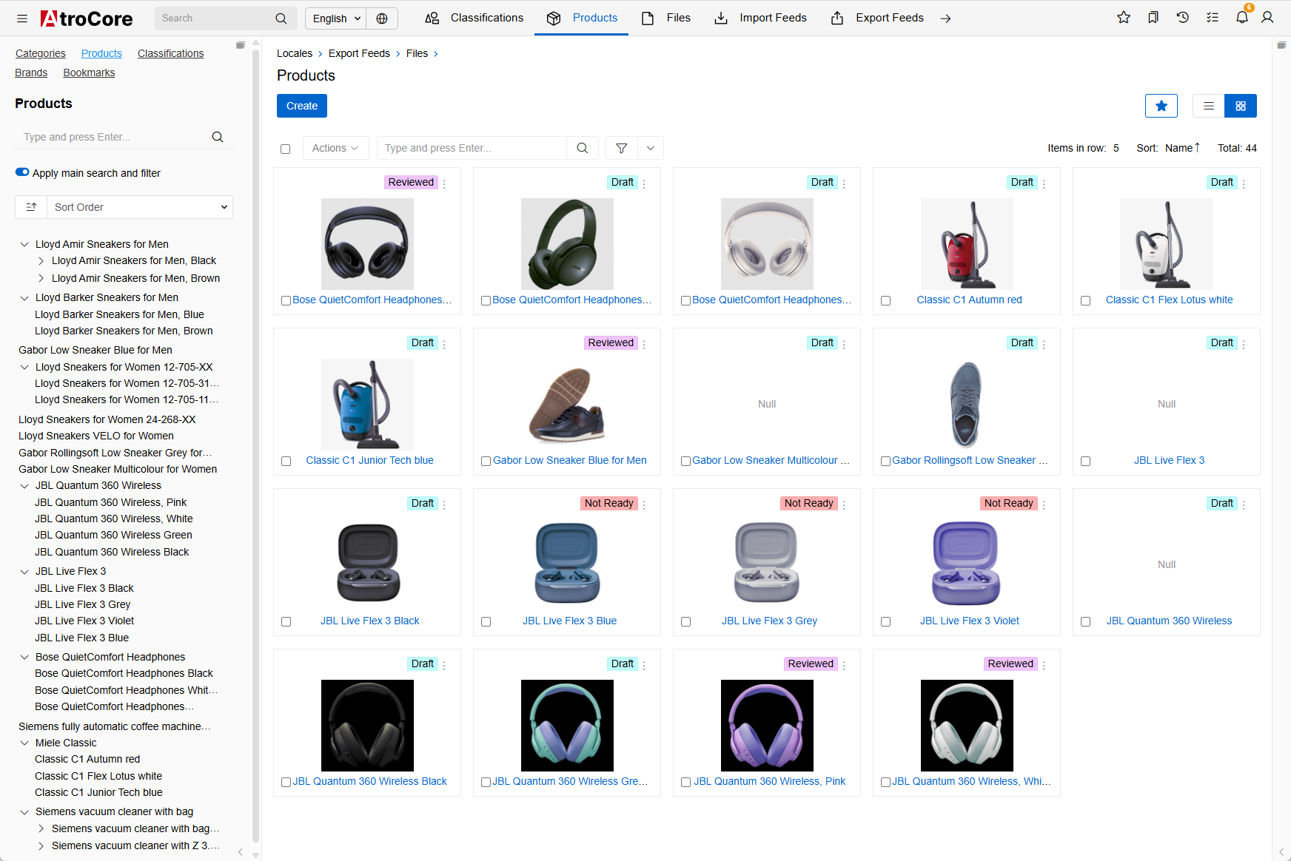Image resolution: width=1291 pixels, height=861 pixels.
Task: Open the Sort Order dropdown
Action: [140, 207]
